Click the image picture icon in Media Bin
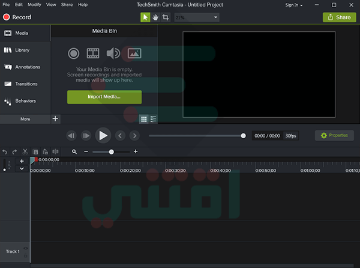Screen dimensions: 360x268 click(x=134, y=53)
